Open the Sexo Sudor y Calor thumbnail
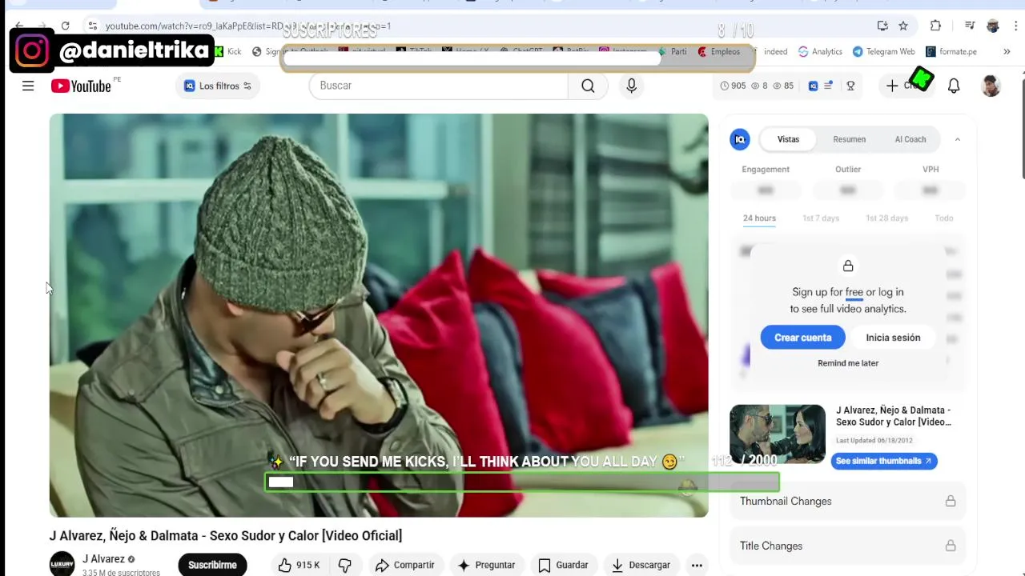Viewport: 1025px width, 576px height. (777, 433)
